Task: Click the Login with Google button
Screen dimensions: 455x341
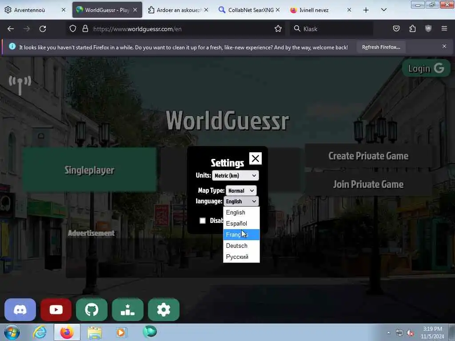Action: pyautogui.click(x=426, y=68)
